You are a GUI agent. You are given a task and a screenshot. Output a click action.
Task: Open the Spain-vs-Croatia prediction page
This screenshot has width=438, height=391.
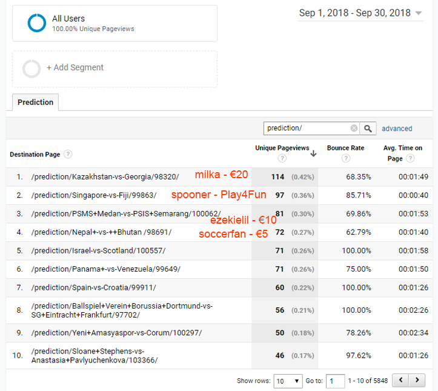pos(97,287)
